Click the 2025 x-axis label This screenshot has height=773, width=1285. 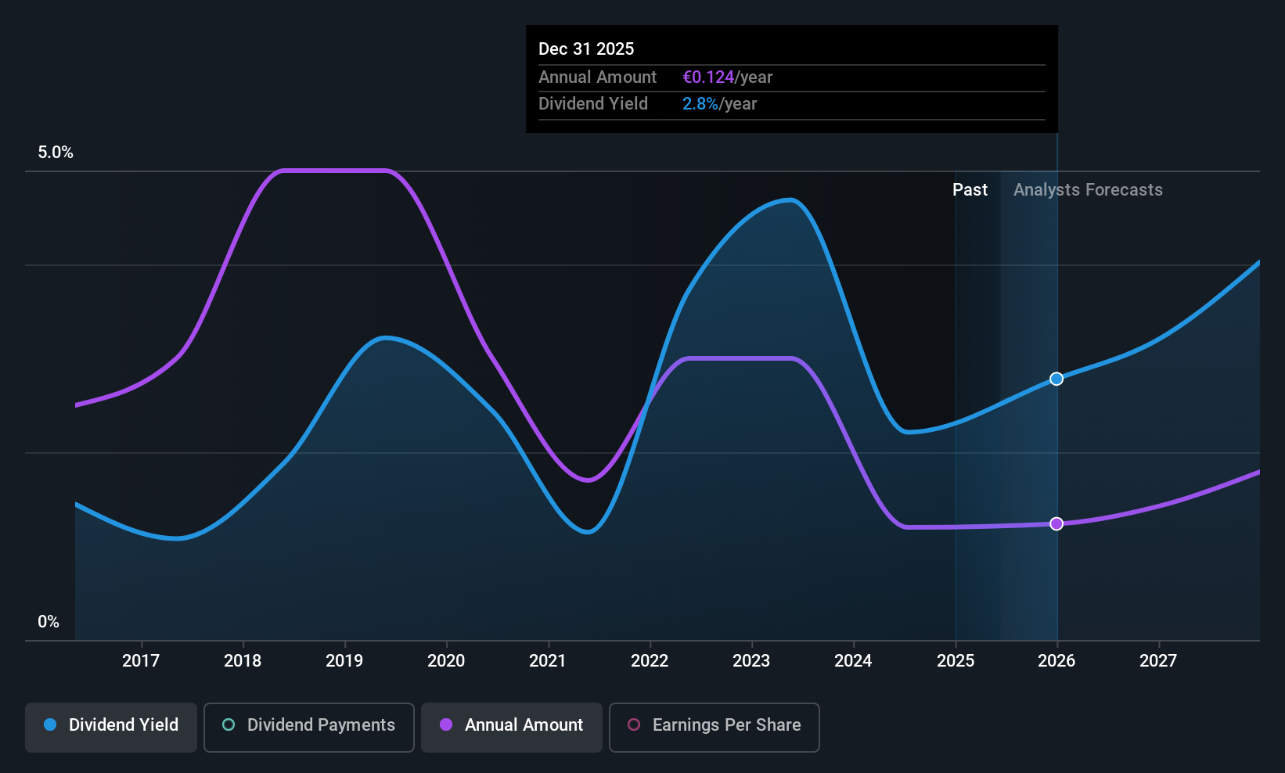[956, 660]
